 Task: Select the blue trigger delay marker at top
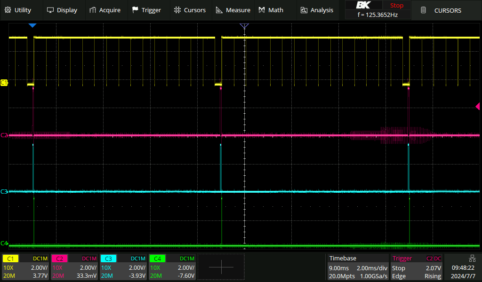(32, 25)
